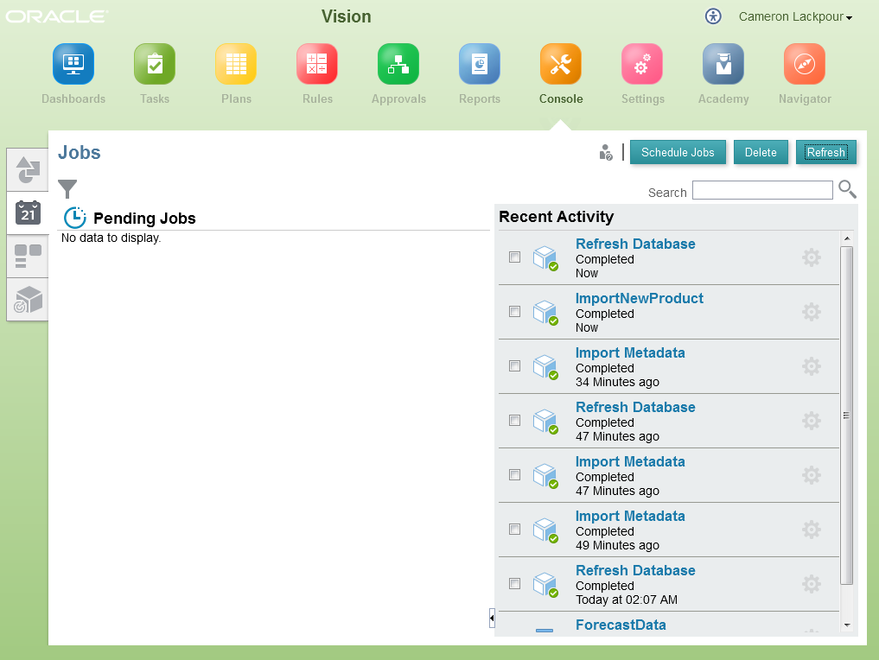Screen dimensions: 879x660
Task: Click the Oracle logo
Action: [57, 16]
